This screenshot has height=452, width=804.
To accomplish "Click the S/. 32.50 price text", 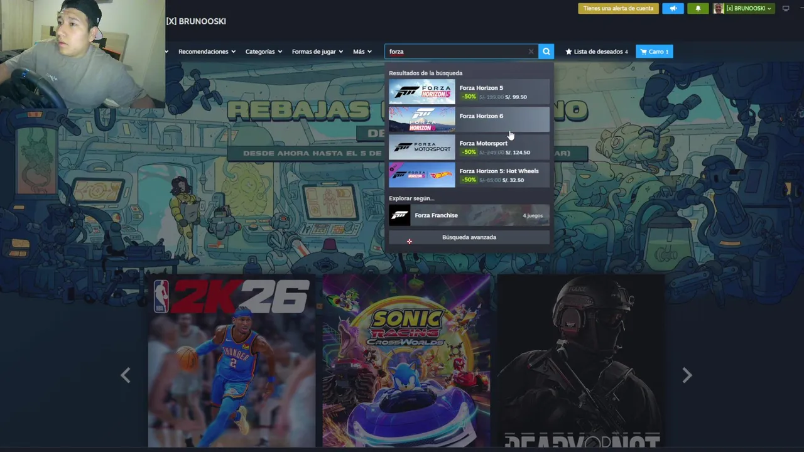I will [x=513, y=180].
